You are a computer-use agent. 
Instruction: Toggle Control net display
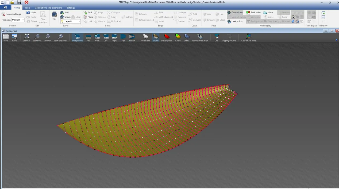point(235,13)
